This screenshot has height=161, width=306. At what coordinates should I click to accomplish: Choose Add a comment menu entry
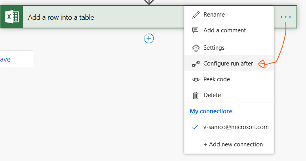pyautogui.click(x=229, y=30)
